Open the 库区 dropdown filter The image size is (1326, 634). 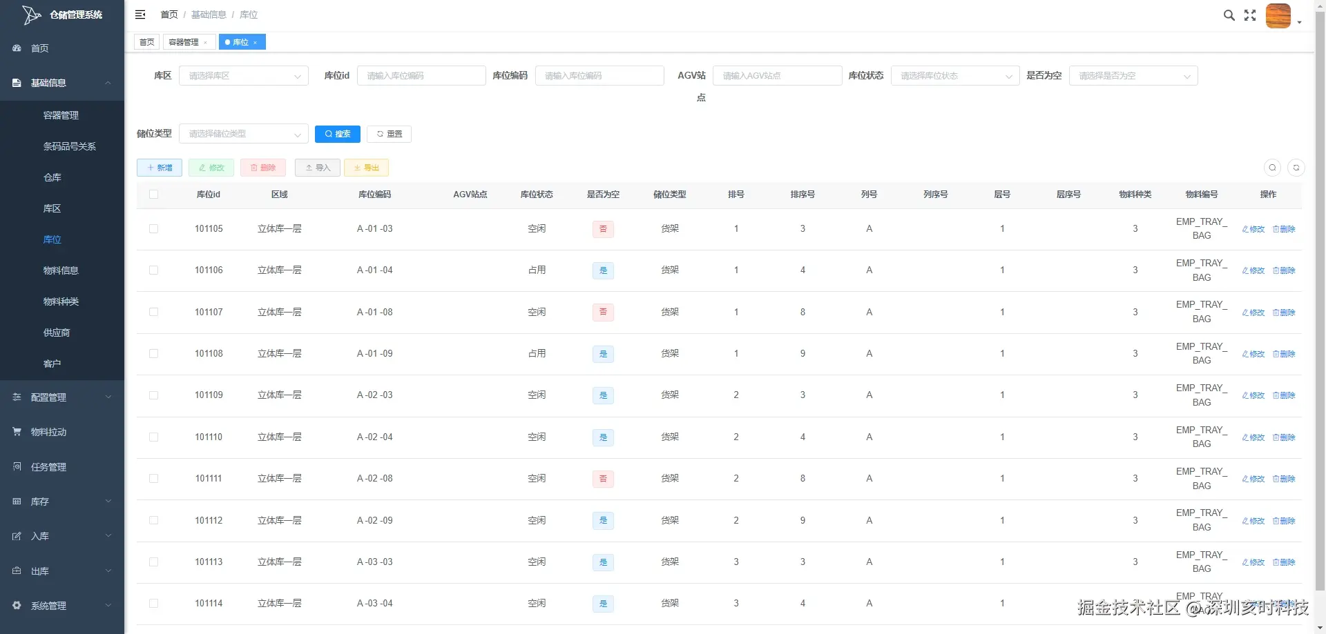coord(243,76)
